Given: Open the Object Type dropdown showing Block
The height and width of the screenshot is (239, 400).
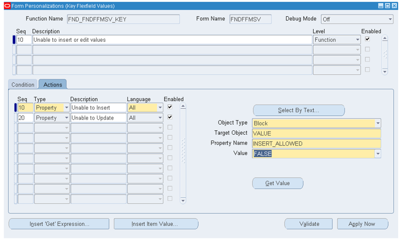Looking at the screenshot, I should (x=378, y=124).
